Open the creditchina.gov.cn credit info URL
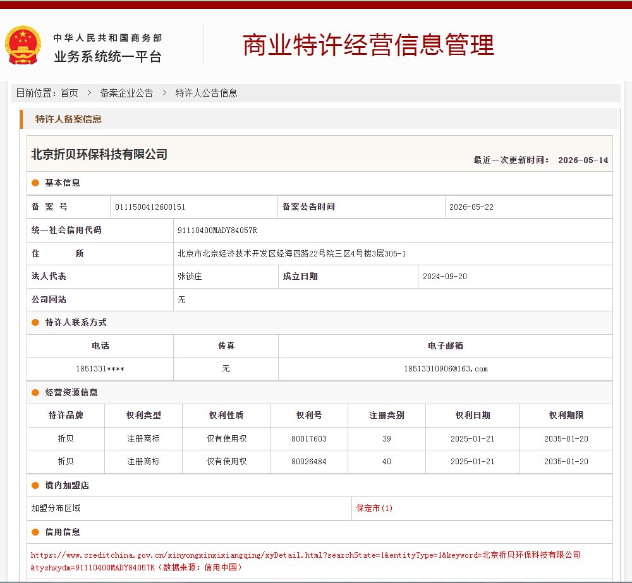Image resolution: width=632 pixels, height=583 pixels. click(x=305, y=561)
